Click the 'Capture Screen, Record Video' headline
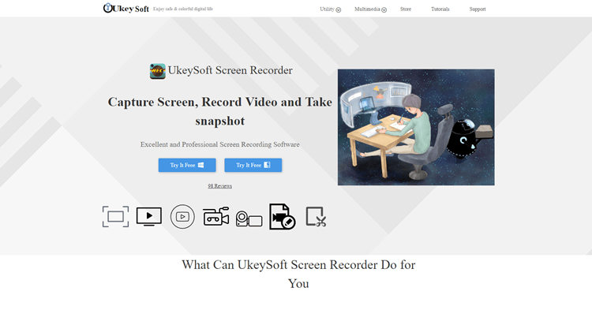Screen dimensions: 592x310 click(219, 111)
